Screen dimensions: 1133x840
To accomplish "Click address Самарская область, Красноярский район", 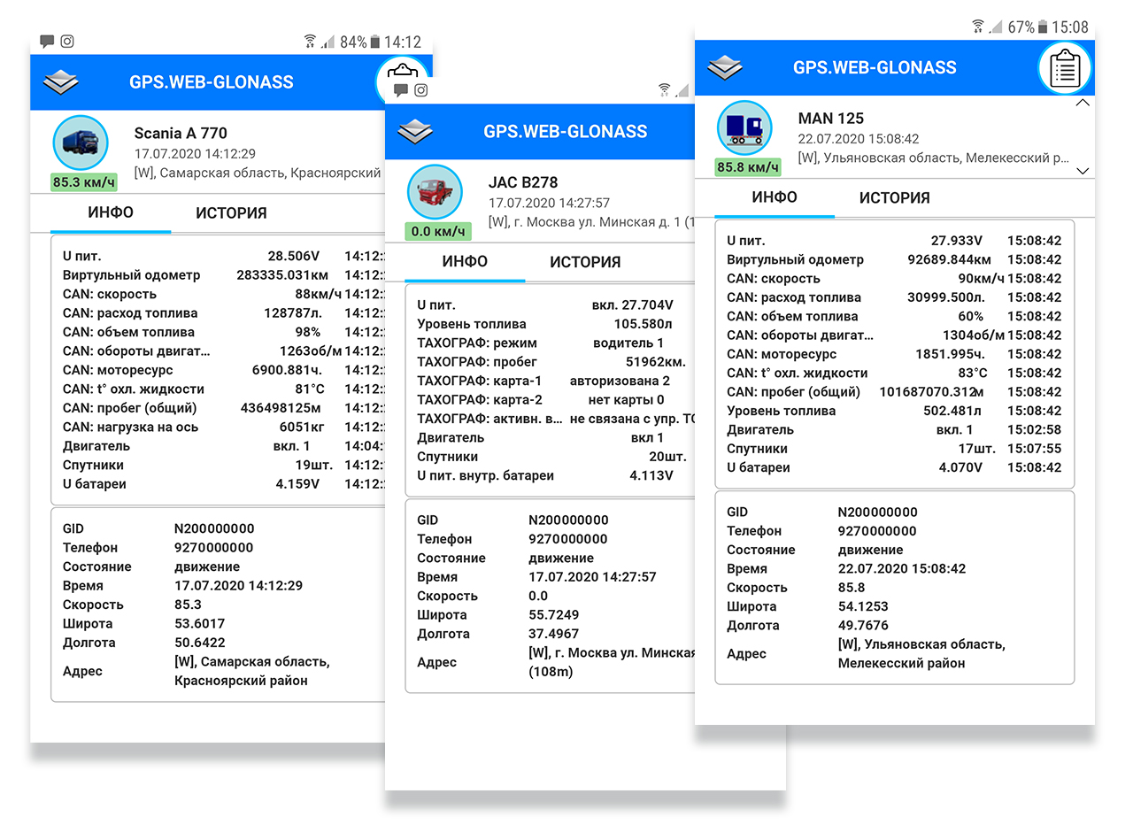I will click(x=252, y=671).
